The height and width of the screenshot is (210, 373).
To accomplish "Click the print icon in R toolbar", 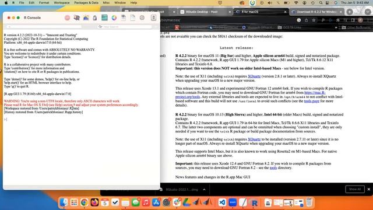I will click(x=142, y=17).
